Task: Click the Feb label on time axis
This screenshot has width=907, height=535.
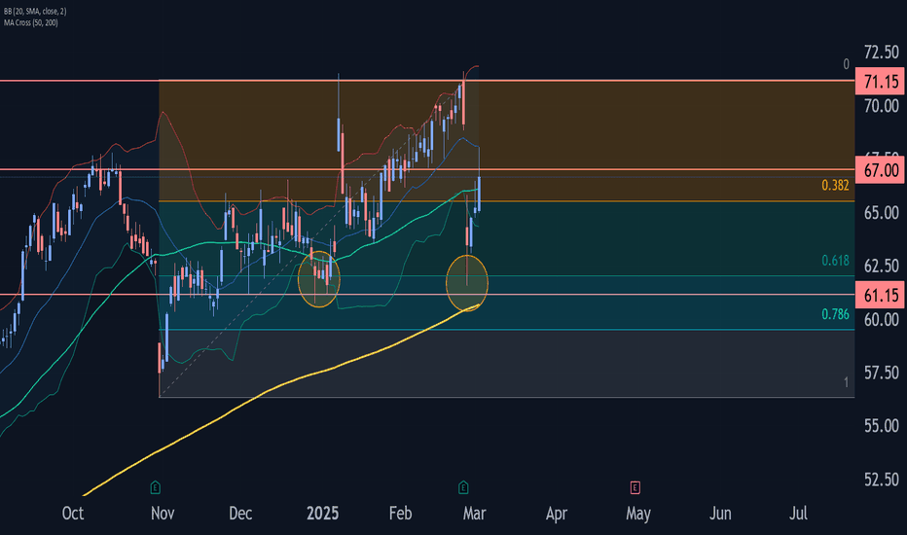Action: 400,513
